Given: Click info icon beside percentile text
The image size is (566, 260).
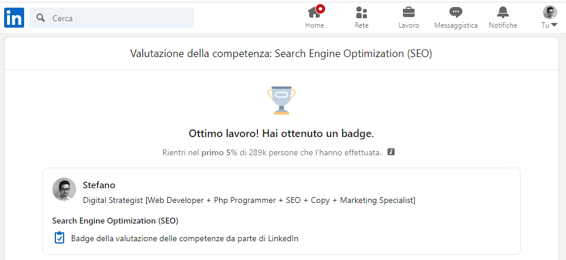Looking at the screenshot, I should pyautogui.click(x=391, y=152).
